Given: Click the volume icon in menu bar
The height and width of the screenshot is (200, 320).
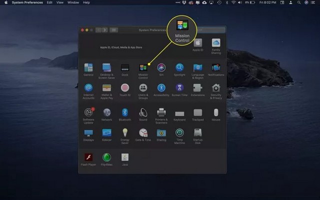Looking at the screenshot, I should (240, 2).
